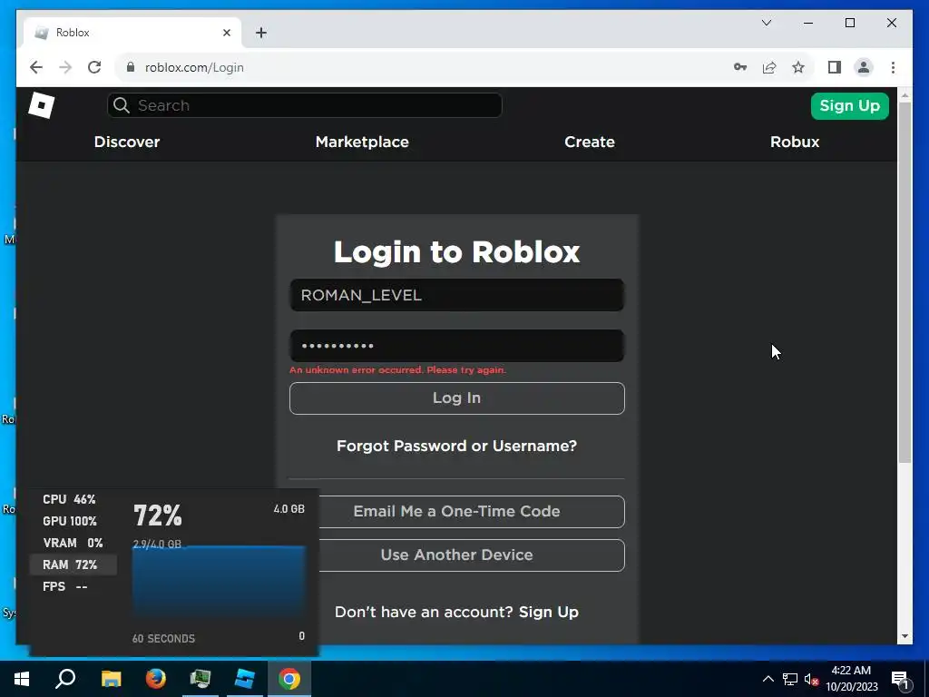929x697 pixels.
Task: Open a new Chrome tab
Action: (x=261, y=33)
